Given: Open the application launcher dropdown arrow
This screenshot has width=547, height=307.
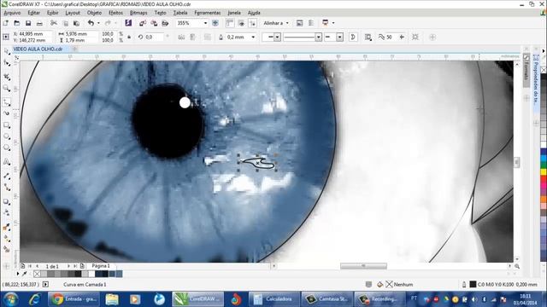Looking at the screenshot, I should coord(333,23).
